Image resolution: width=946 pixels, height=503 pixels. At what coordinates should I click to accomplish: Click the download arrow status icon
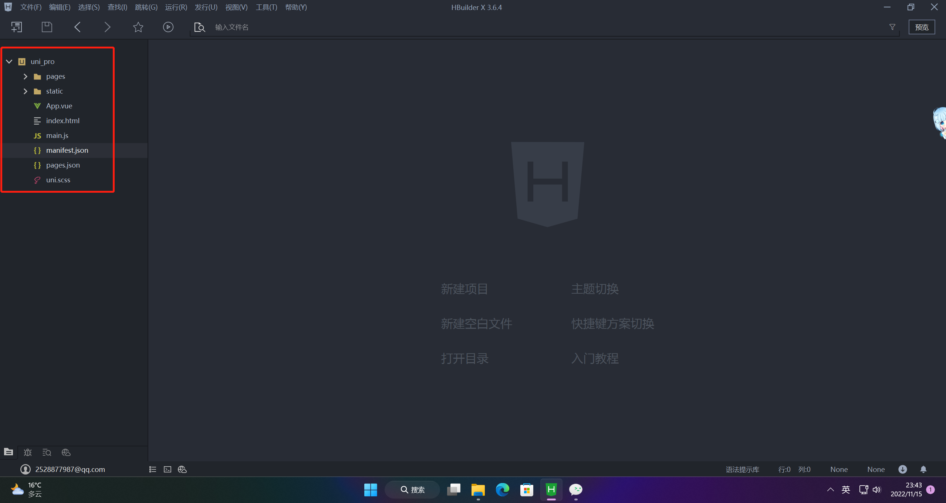tap(902, 469)
